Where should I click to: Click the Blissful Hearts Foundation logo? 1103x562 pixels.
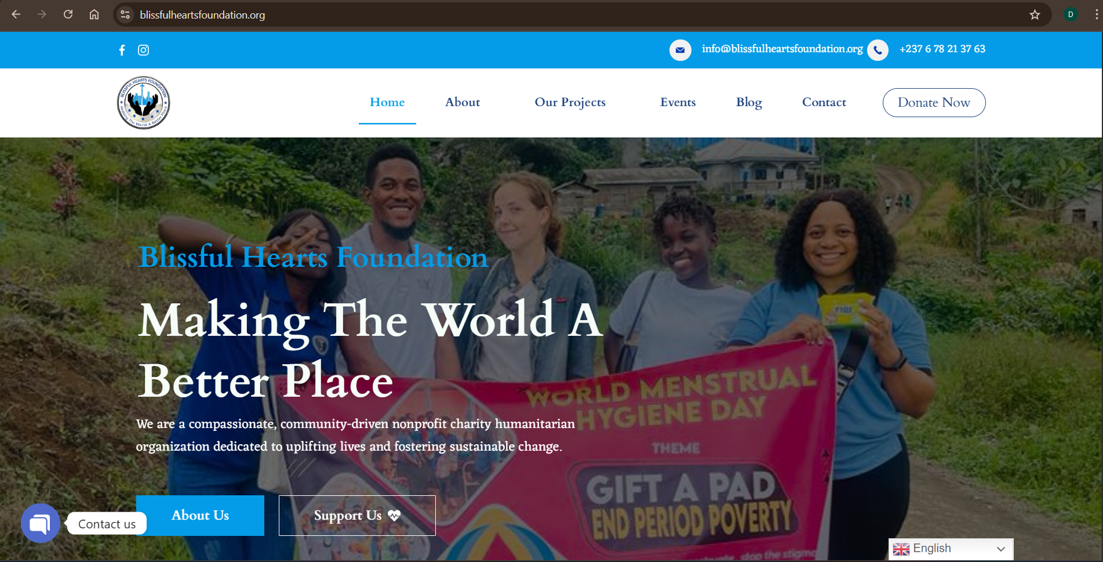(143, 103)
